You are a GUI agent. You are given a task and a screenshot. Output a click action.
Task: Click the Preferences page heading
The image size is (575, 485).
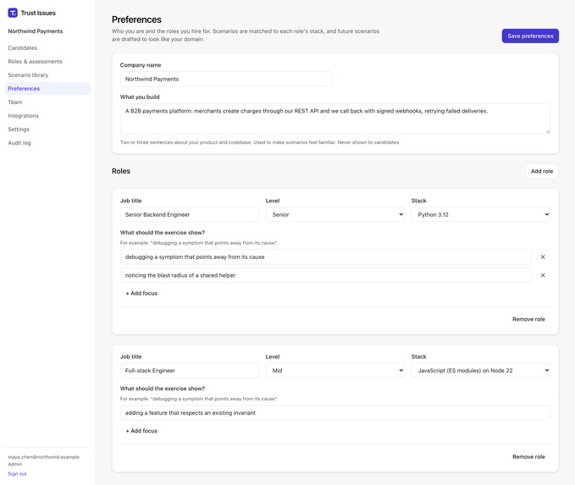[x=136, y=19]
